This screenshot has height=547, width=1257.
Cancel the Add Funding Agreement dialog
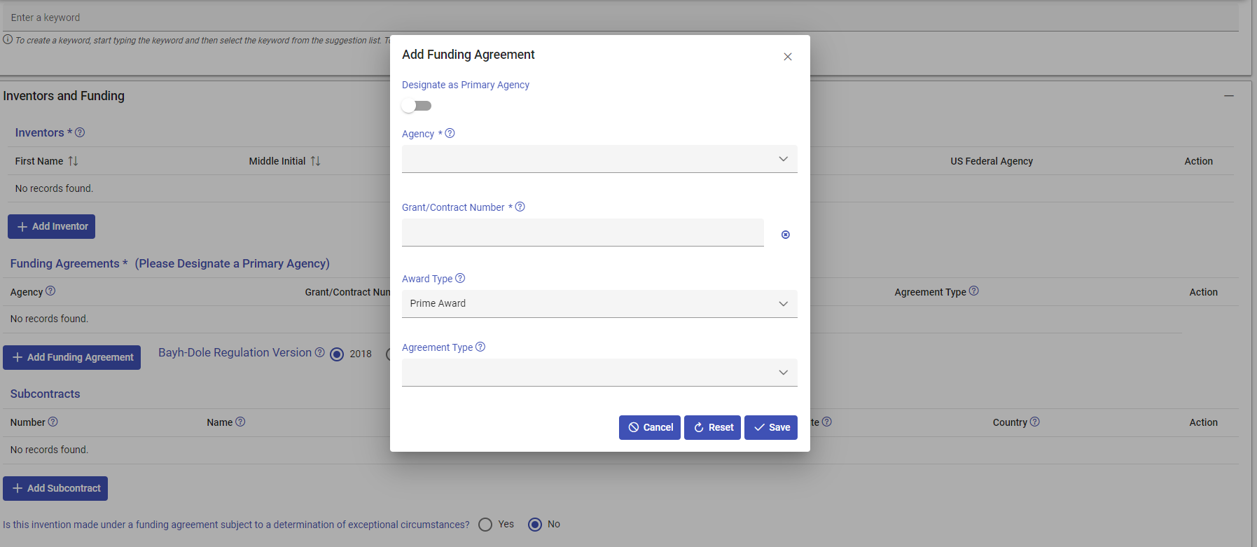(x=649, y=427)
